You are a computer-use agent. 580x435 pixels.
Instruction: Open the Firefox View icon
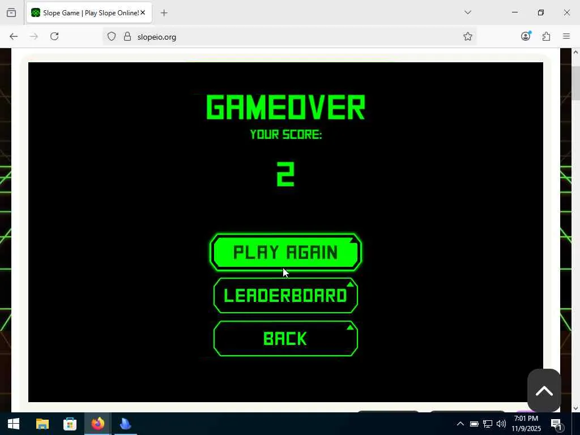[x=11, y=12]
